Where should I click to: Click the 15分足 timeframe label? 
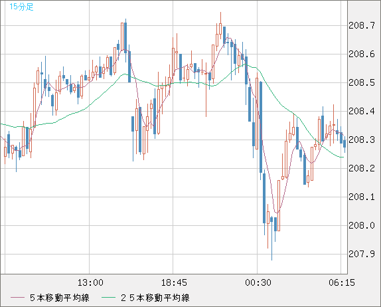pyautogui.click(x=21, y=7)
